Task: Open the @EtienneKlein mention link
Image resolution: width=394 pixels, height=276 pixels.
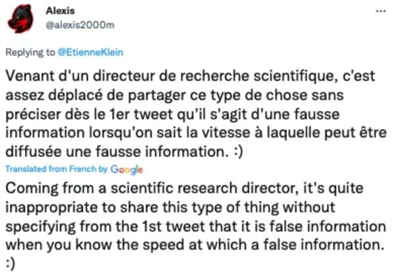Action: 91,52
